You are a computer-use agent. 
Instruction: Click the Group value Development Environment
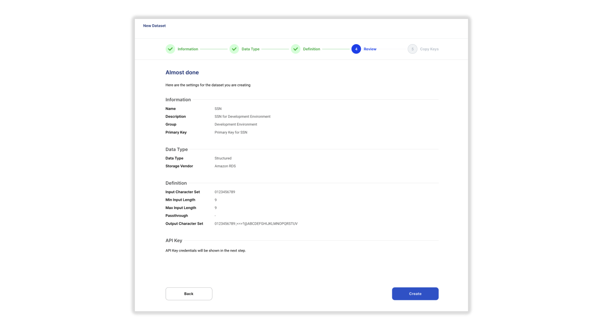coord(236,124)
